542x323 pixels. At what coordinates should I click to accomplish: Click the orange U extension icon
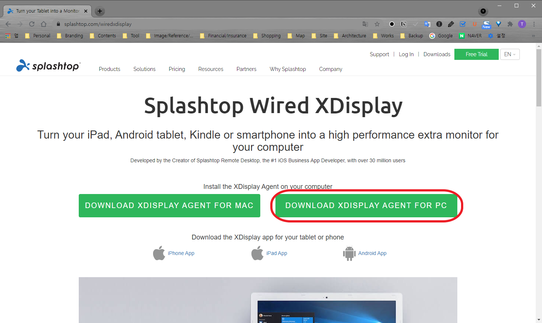(475, 24)
